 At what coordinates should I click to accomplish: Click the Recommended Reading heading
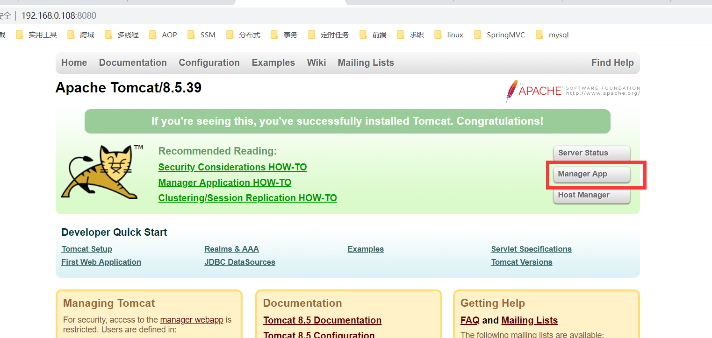coord(218,151)
